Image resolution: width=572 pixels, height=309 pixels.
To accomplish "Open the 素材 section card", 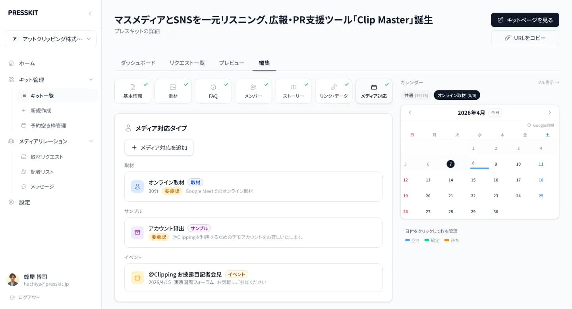I will 173,92.
